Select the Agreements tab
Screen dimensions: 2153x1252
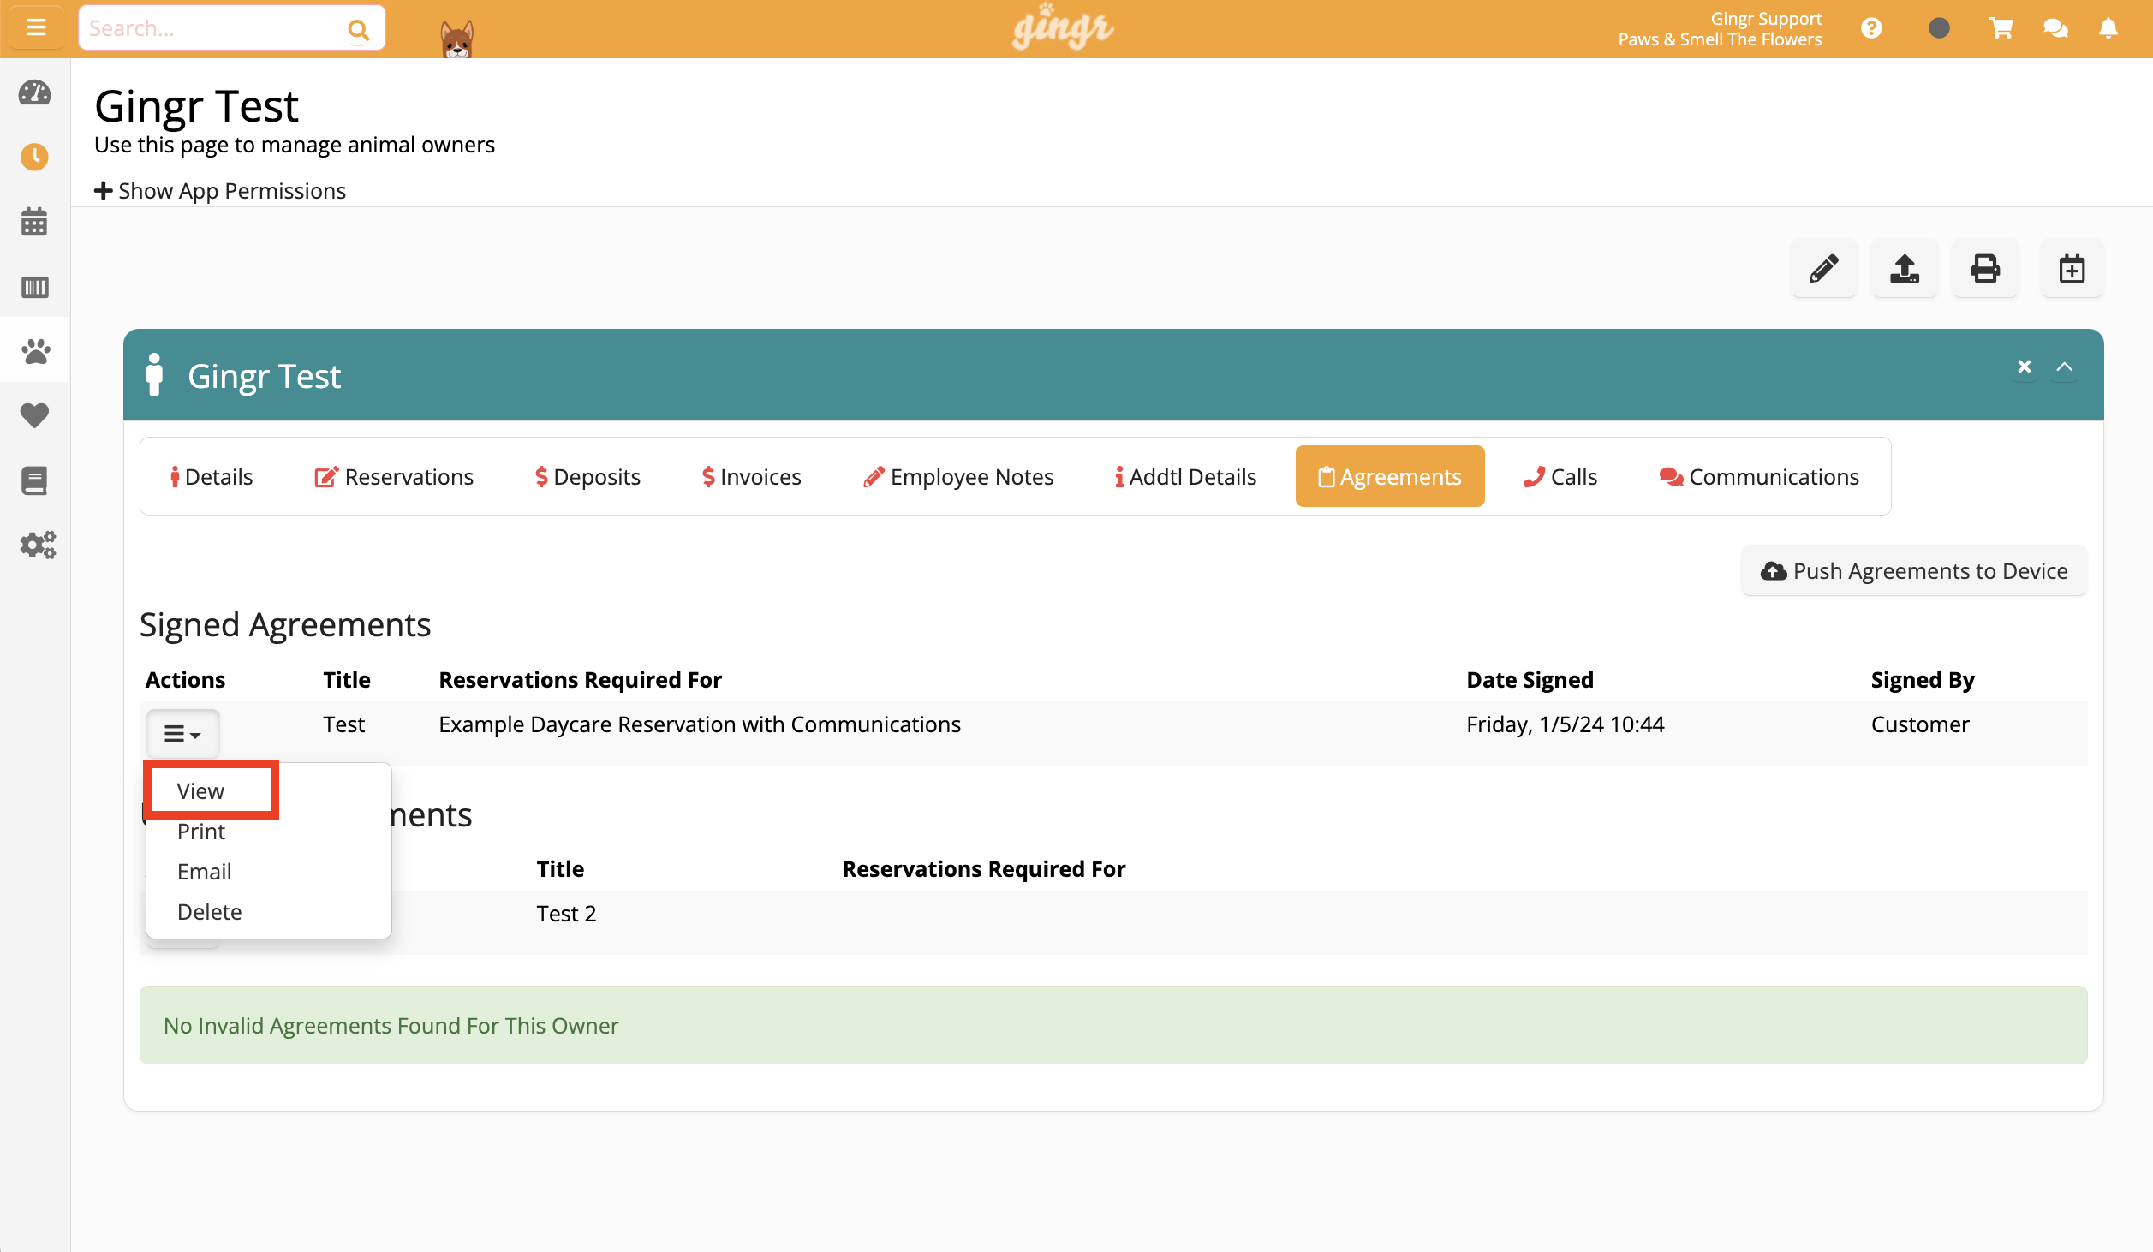[1390, 476]
